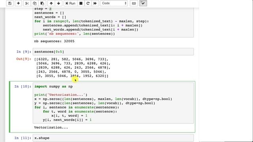
Task: Cut selected cells with the scissors icon
Action: [x=27, y=3]
